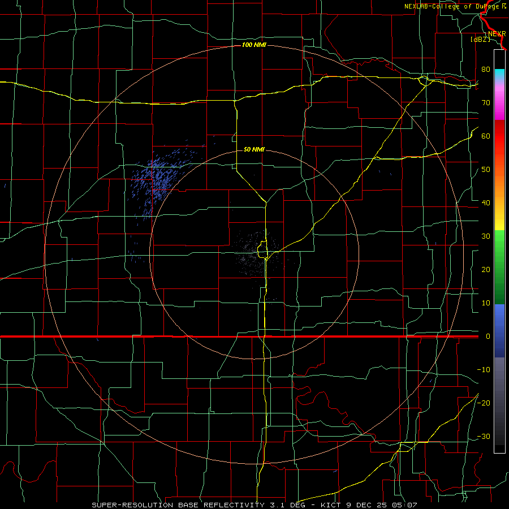The width and height of the screenshot is (509, 509).
Task: Click the -20 dBZ scale value
Action: point(484,403)
